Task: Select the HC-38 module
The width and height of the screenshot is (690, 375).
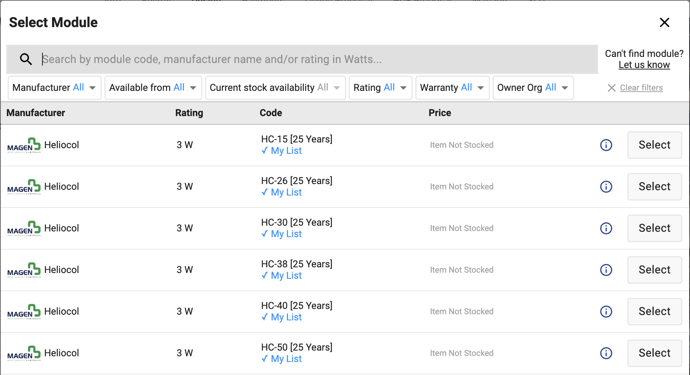Action: tap(654, 270)
